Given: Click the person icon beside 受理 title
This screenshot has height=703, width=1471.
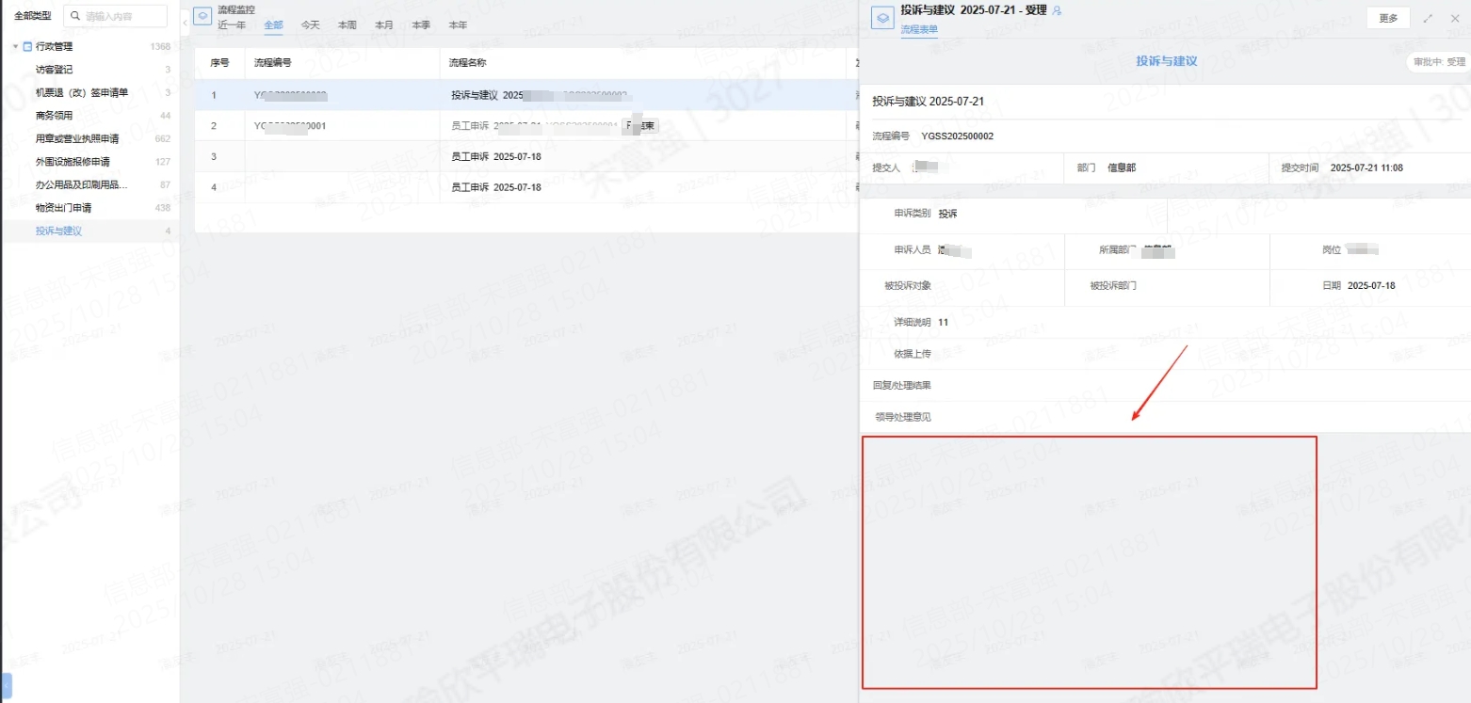Looking at the screenshot, I should (x=1057, y=10).
